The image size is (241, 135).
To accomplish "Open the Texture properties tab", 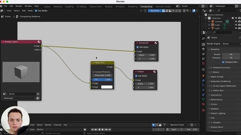I will (203, 110).
